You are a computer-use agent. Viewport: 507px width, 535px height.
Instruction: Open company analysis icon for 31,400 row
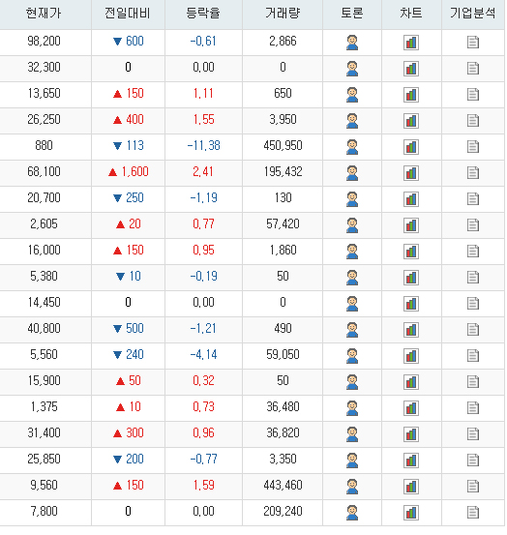472,434
